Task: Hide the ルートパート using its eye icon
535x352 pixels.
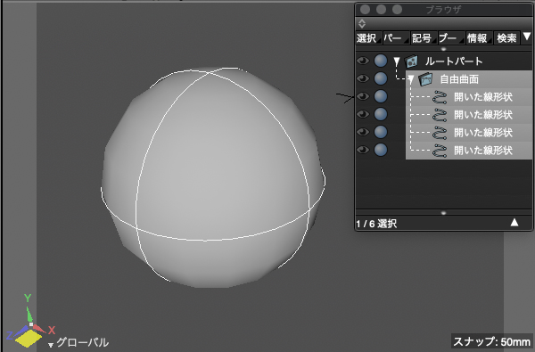Action: pyautogui.click(x=363, y=61)
